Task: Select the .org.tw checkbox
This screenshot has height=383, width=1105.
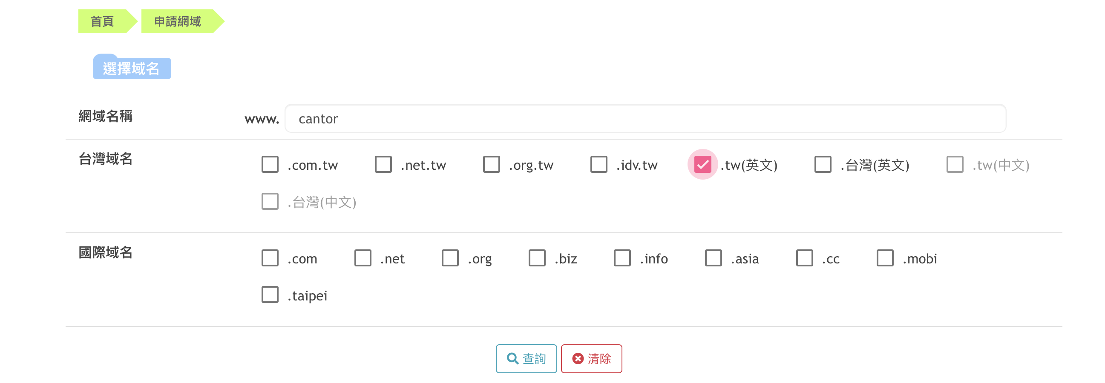Action: pos(492,165)
